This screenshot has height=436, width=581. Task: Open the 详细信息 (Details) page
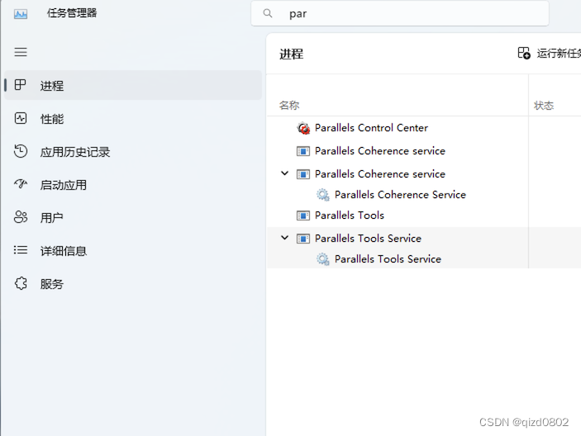(133, 250)
